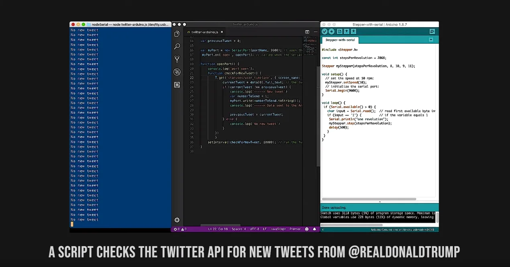Click 'function openPort() {' on line 19
The width and height of the screenshot is (510, 267).
pos(220,64)
